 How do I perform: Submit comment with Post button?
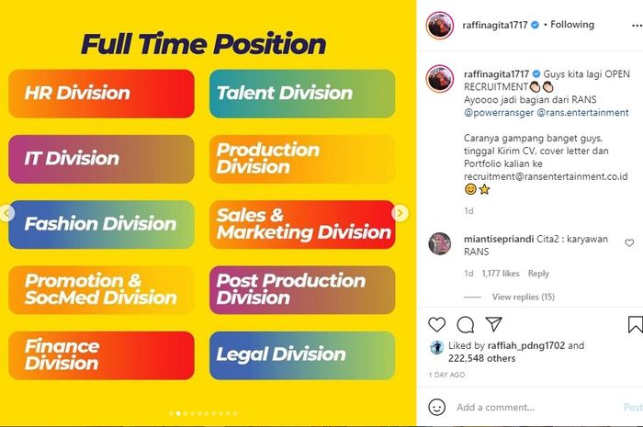633,407
